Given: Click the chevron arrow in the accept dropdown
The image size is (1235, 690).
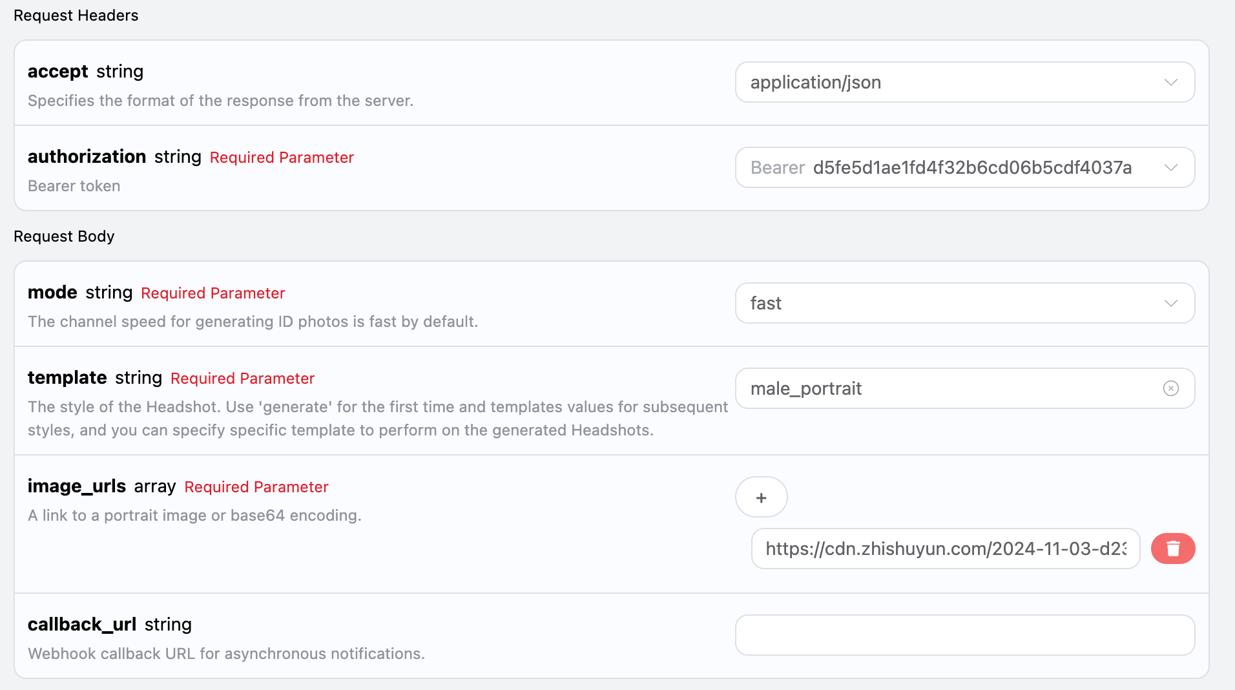Looking at the screenshot, I should [x=1170, y=82].
